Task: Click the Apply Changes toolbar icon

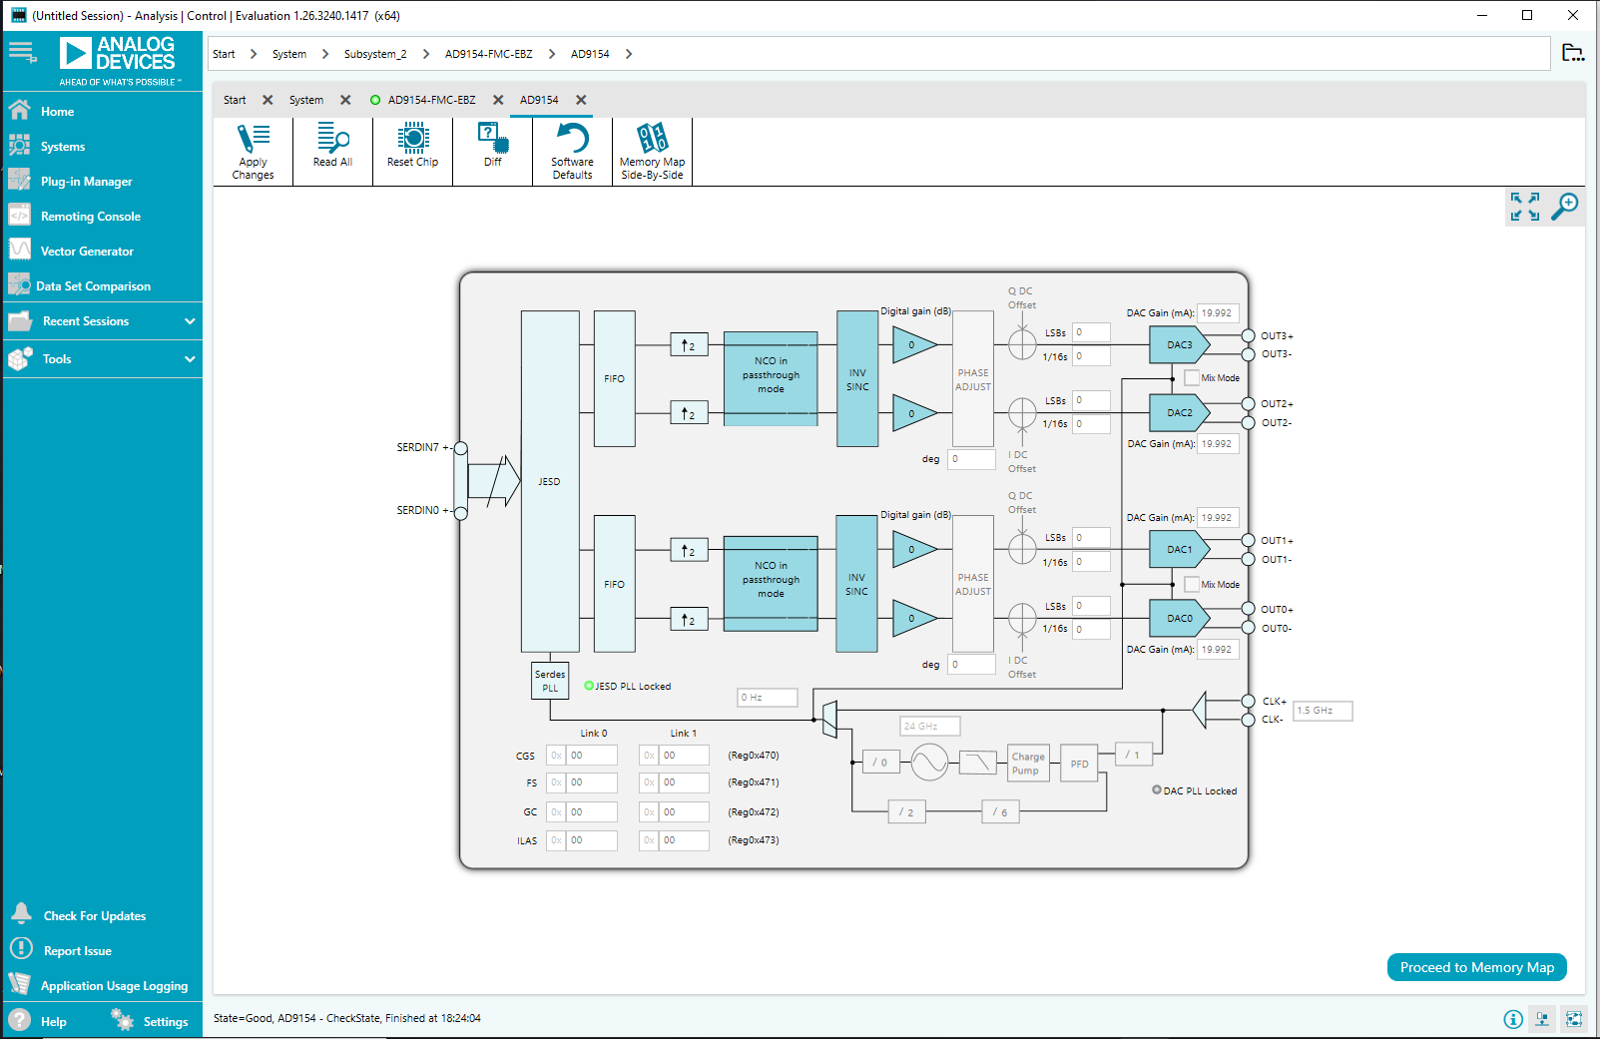Action: (x=253, y=151)
